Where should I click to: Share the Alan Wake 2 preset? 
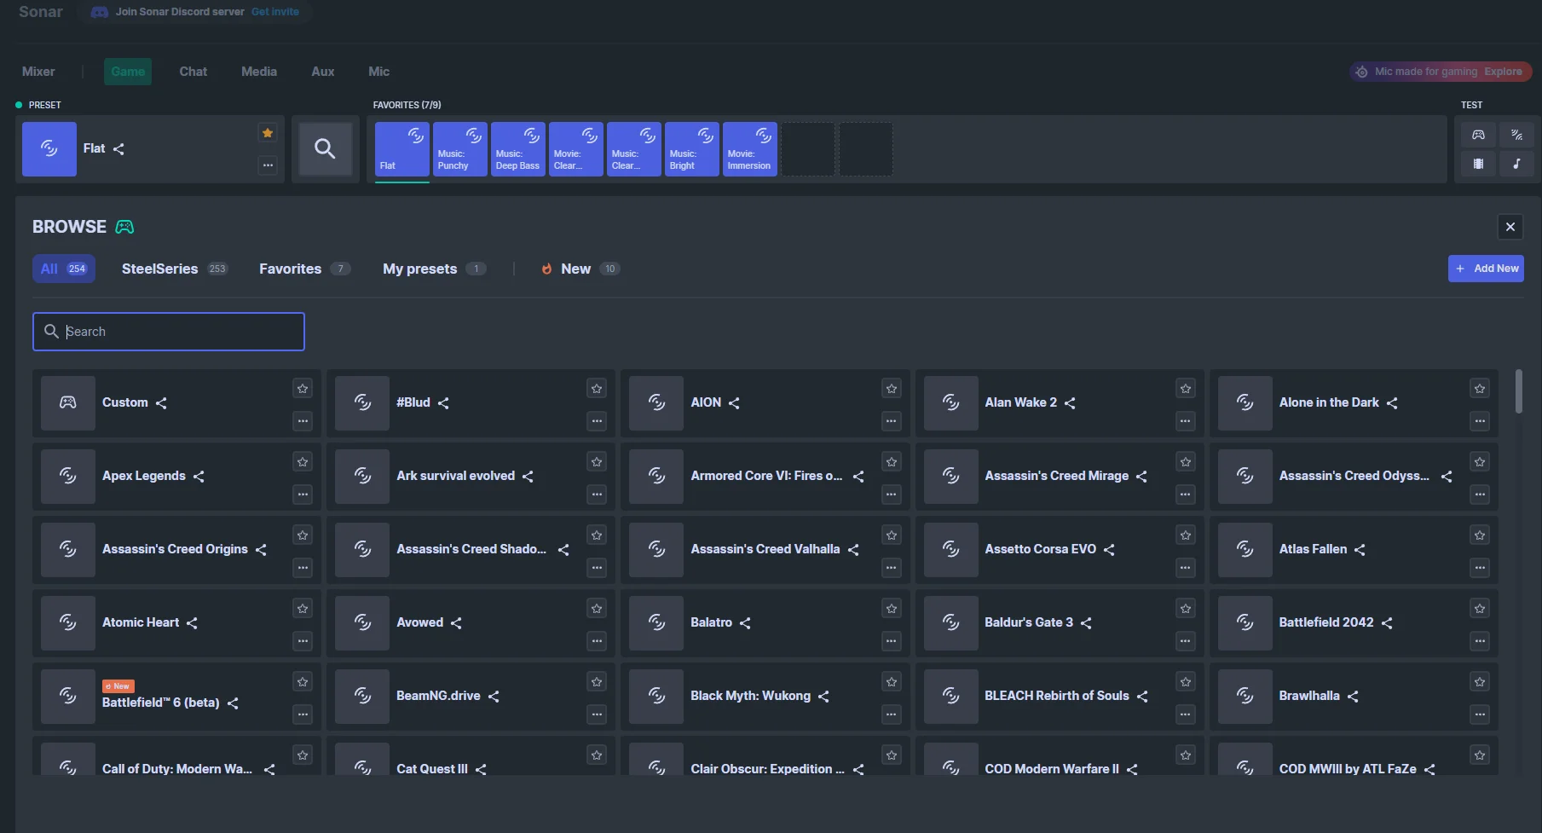[1070, 403]
